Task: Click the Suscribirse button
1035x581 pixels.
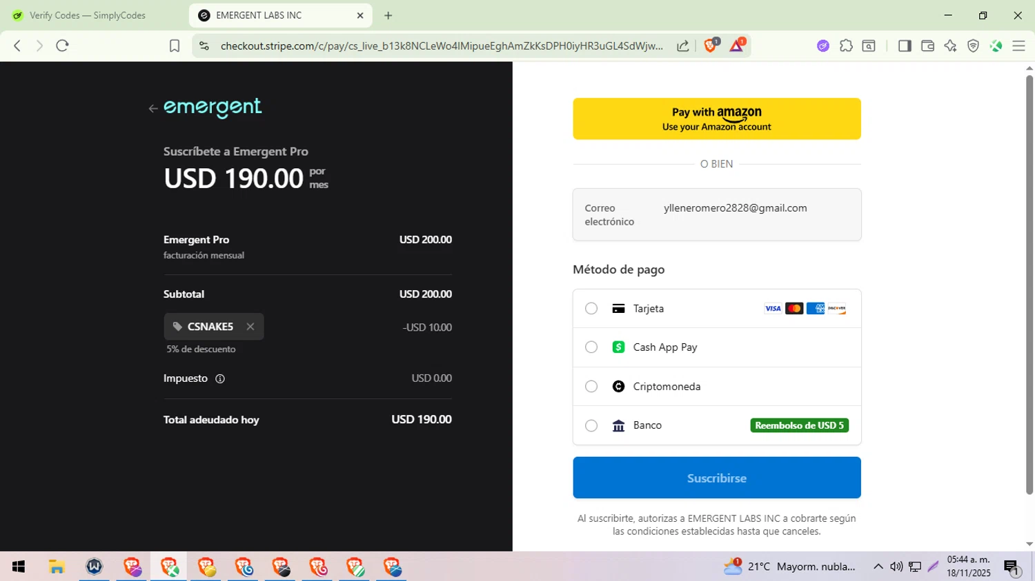Action: (717, 478)
